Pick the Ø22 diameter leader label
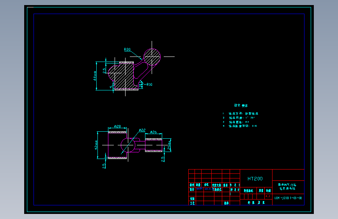 (142, 130)
